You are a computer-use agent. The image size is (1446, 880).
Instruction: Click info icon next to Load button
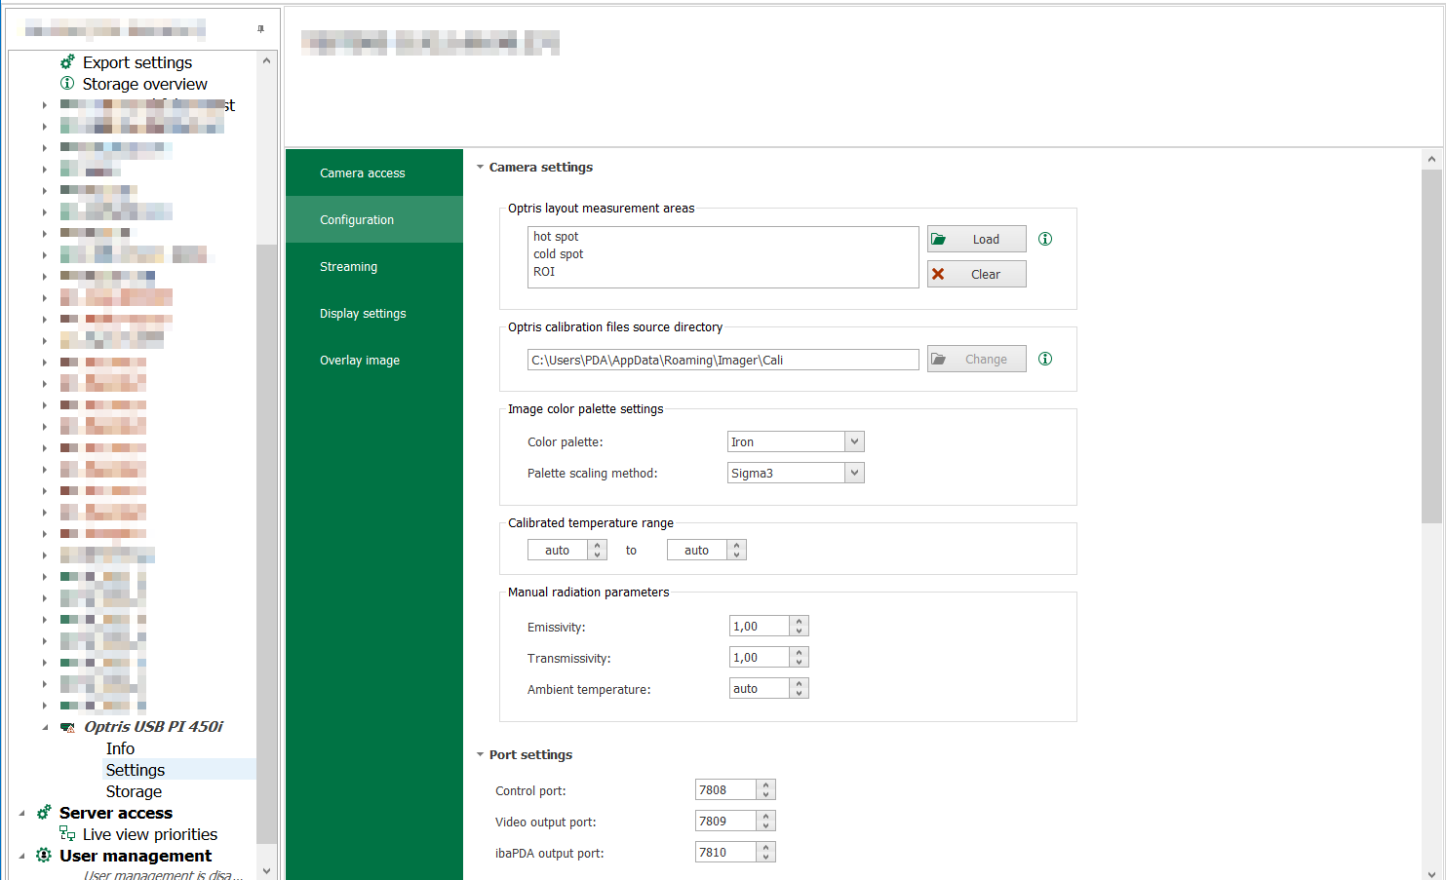1045,239
